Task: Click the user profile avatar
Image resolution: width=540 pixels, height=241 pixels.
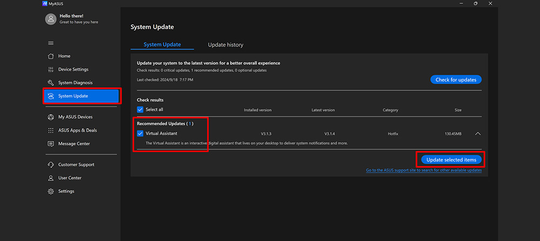Action: (x=51, y=19)
